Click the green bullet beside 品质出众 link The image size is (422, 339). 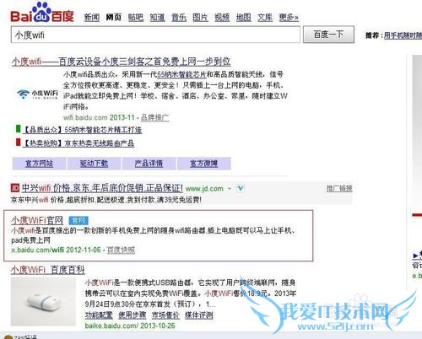(x=19, y=129)
